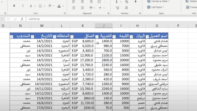The height and width of the screenshot is (111, 197).
Task: Click the Format cells button
Action: (191, 7)
